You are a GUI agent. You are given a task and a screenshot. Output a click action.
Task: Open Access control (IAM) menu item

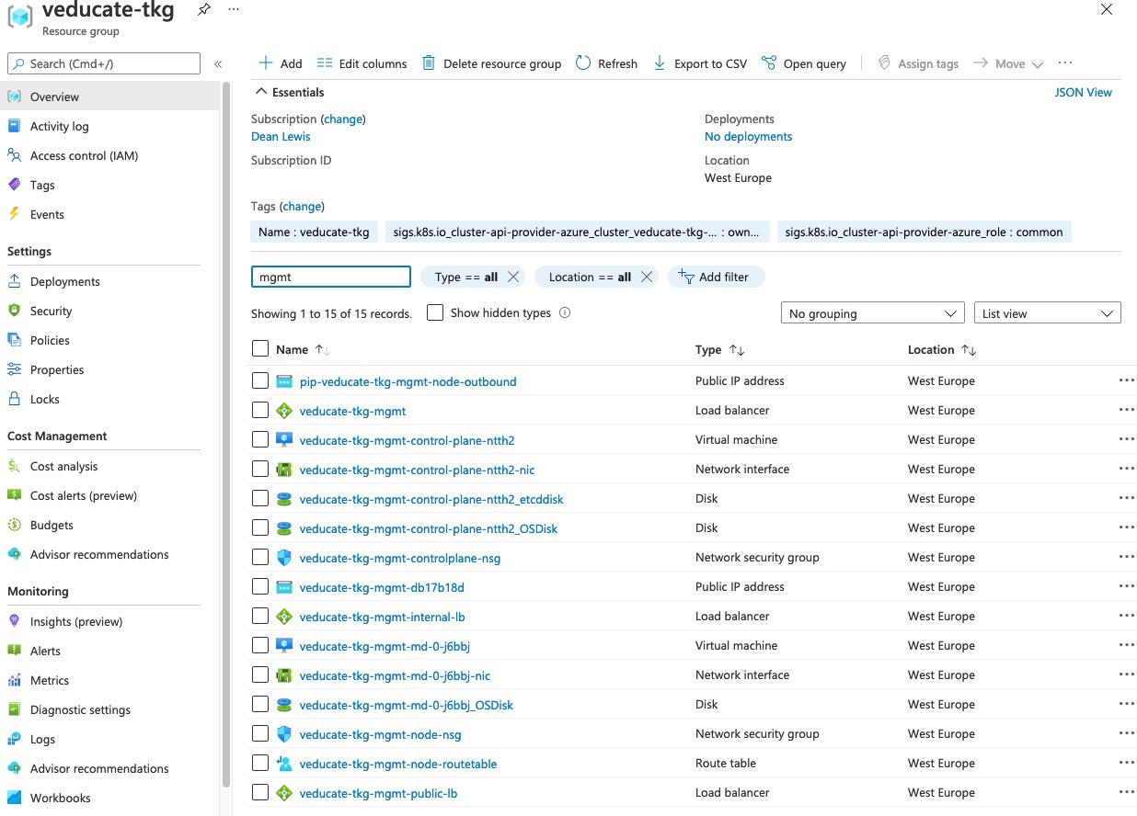(x=84, y=155)
